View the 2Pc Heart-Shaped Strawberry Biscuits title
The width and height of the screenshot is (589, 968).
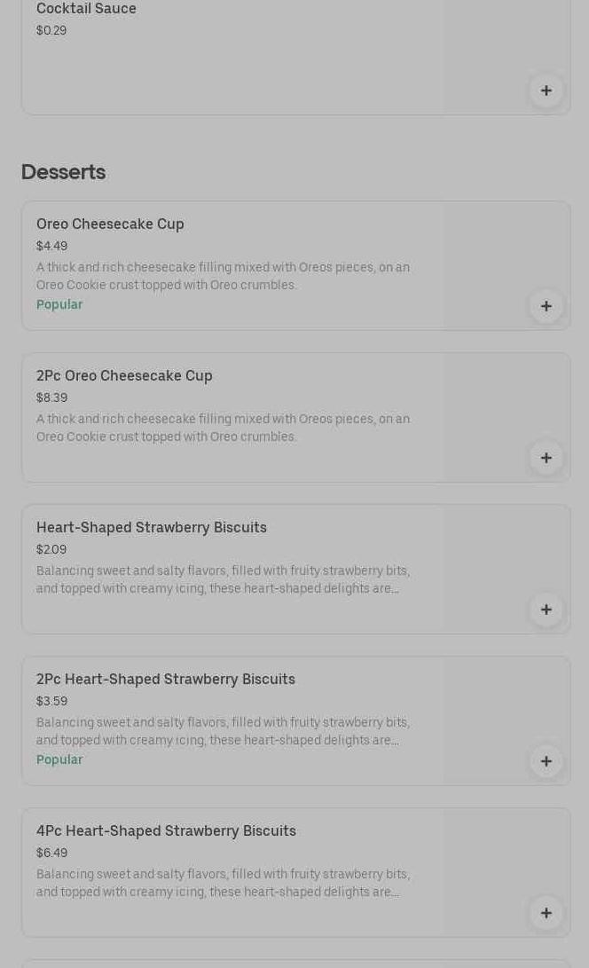coord(166,679)
